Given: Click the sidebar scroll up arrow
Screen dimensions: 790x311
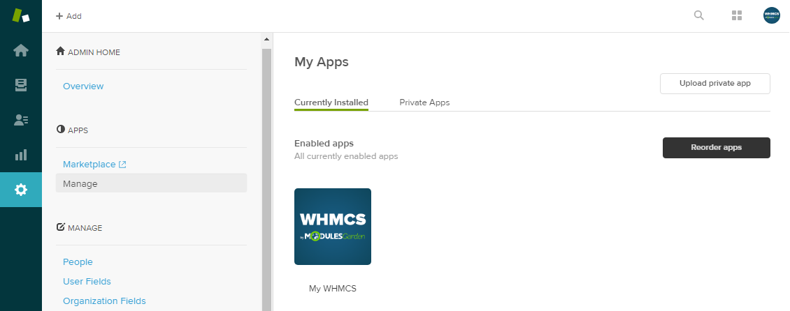Looking at the screenshot, I should [x=266, y=39].
